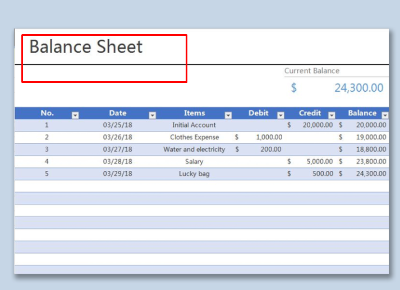Open the No. column filter dropdown
Viewport: 400px width, 290px height.
tap(75, 115)
